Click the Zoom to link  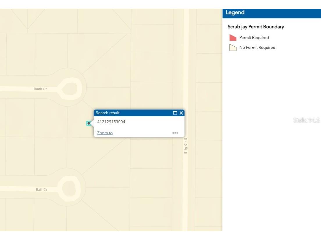105,133
